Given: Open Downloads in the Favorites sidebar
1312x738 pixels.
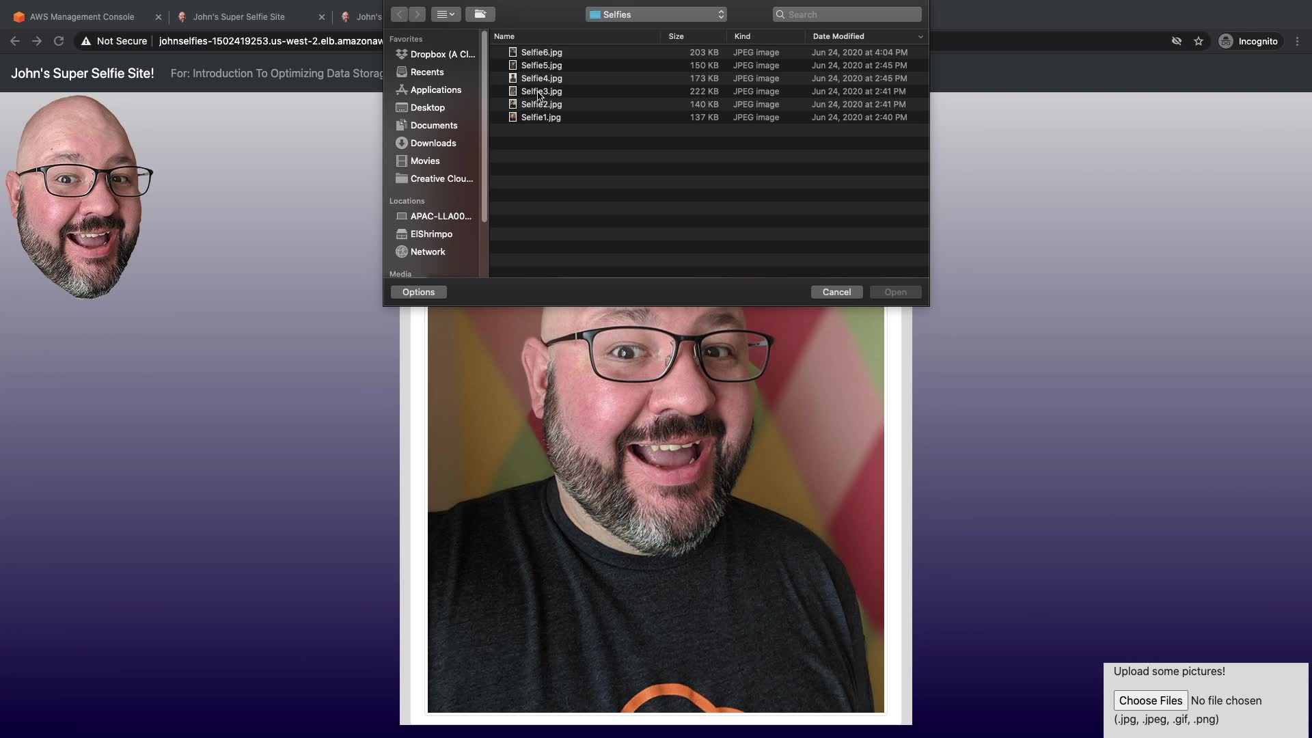Looking at the screenshot, I should pyautogui.click(x=433, y=143).
